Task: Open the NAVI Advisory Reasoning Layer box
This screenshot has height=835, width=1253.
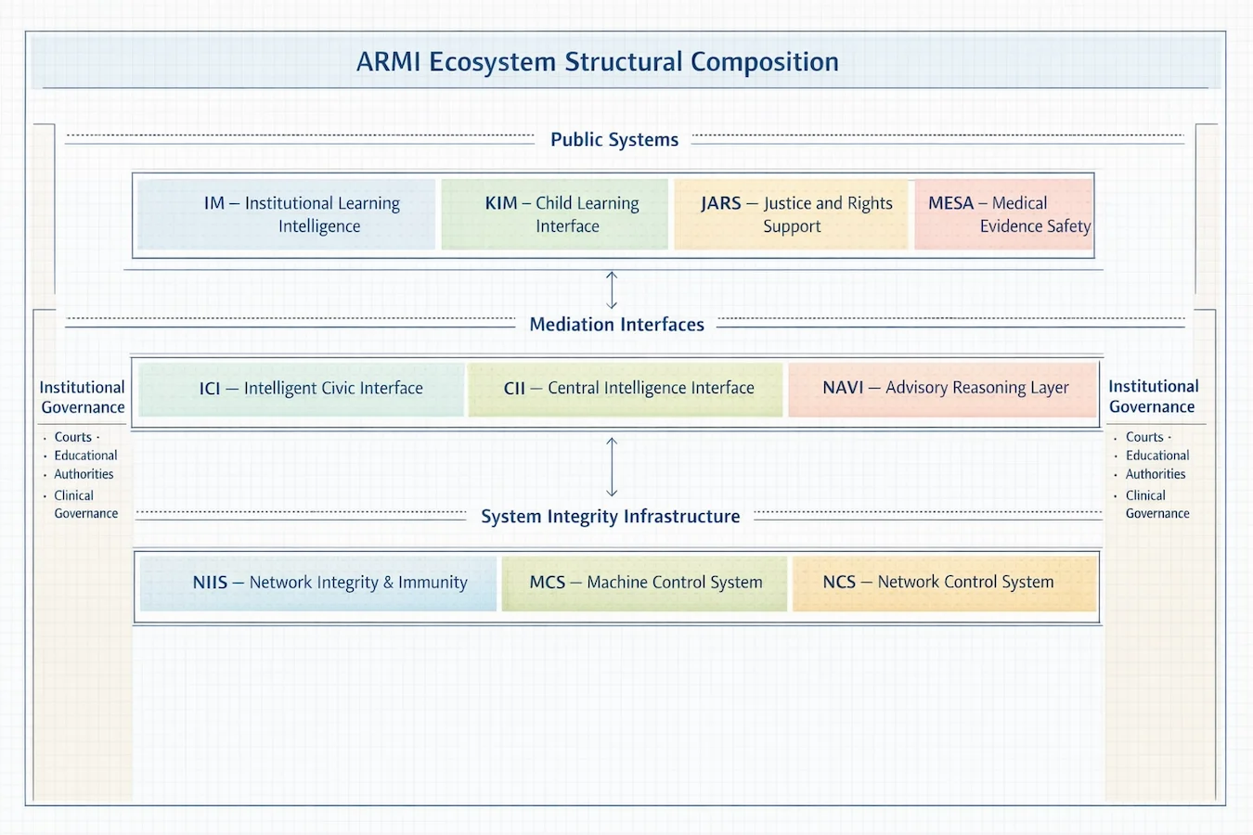Action: coord(943,389)
